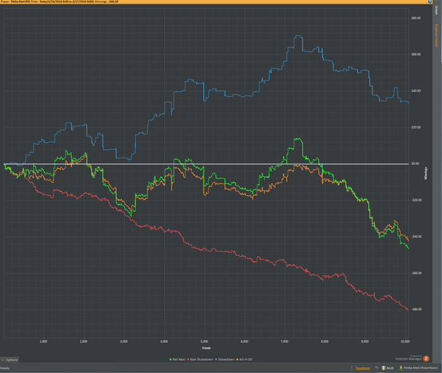
Task: Click the 6,000 hands axis label
Action: tap(244, 341)
